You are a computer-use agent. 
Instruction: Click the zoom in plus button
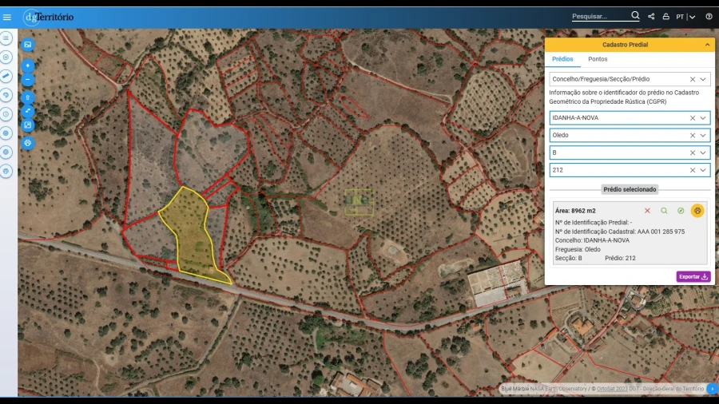click(28, 65)
